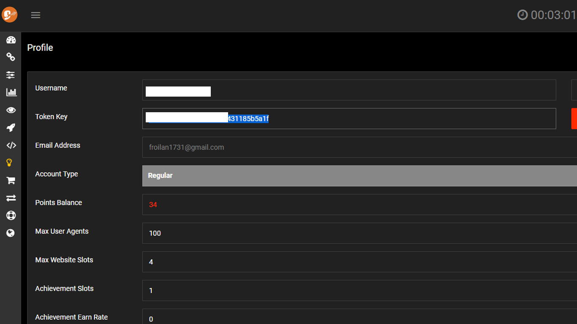Open the shopping cart icon
The width and height of the screenshot is (577, 324).
coord(11,180)
